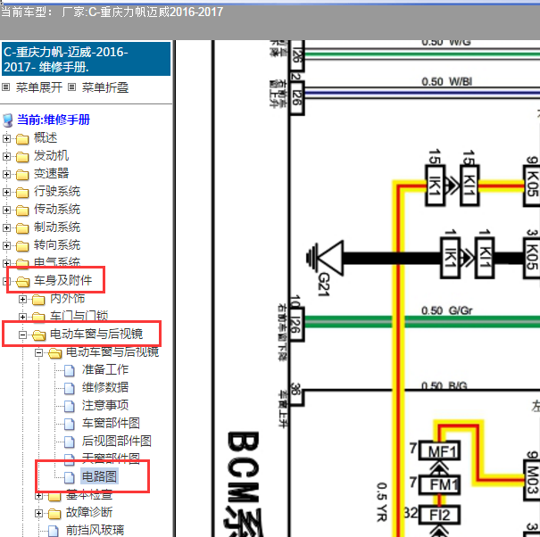This screenshot has height=537, width=540.
Task: Click the 菜单展开 expand-all link
Action: [x=39, y=87]
